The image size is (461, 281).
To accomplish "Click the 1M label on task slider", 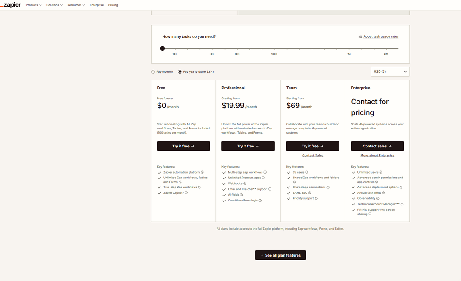I will pyautogui.click(x=349, y=54).
